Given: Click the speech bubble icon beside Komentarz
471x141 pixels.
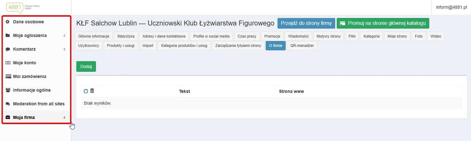Looking at the screenshot, I should (x=8, y=49).
